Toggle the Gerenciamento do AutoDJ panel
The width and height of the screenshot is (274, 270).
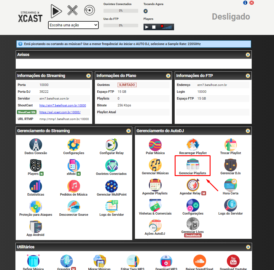coord(248,131)
